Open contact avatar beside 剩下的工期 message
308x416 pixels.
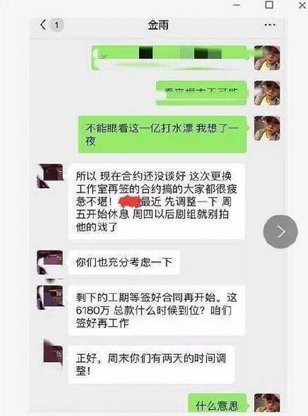point(50,298)
